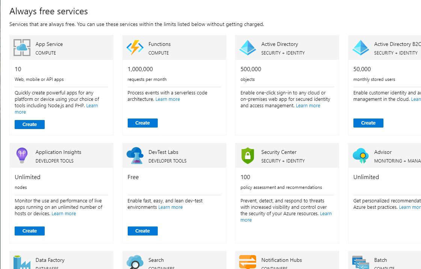The width and height of the screenshot is (421, 269).
Task: Create a new Functions app
Action: (x=143, y=123)
